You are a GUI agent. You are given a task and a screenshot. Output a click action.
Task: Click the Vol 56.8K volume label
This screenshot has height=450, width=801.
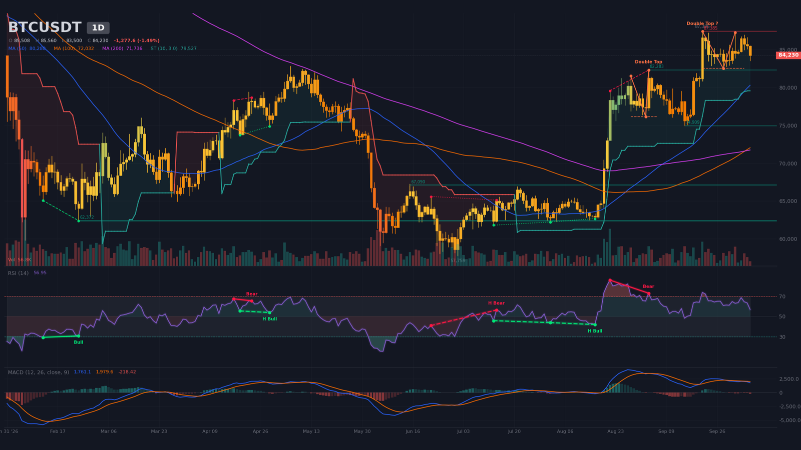[20, 259]
